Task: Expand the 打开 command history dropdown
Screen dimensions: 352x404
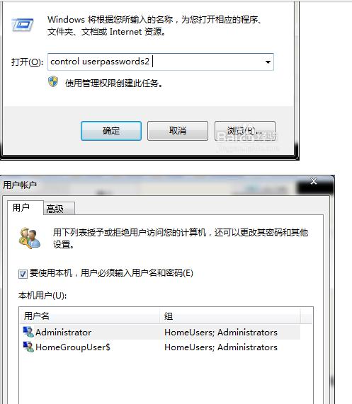Action: pos(268,62)
